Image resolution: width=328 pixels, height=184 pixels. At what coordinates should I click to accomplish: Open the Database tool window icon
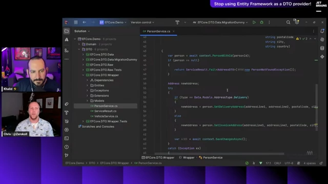pyautogui.click(x=322, y=48)
